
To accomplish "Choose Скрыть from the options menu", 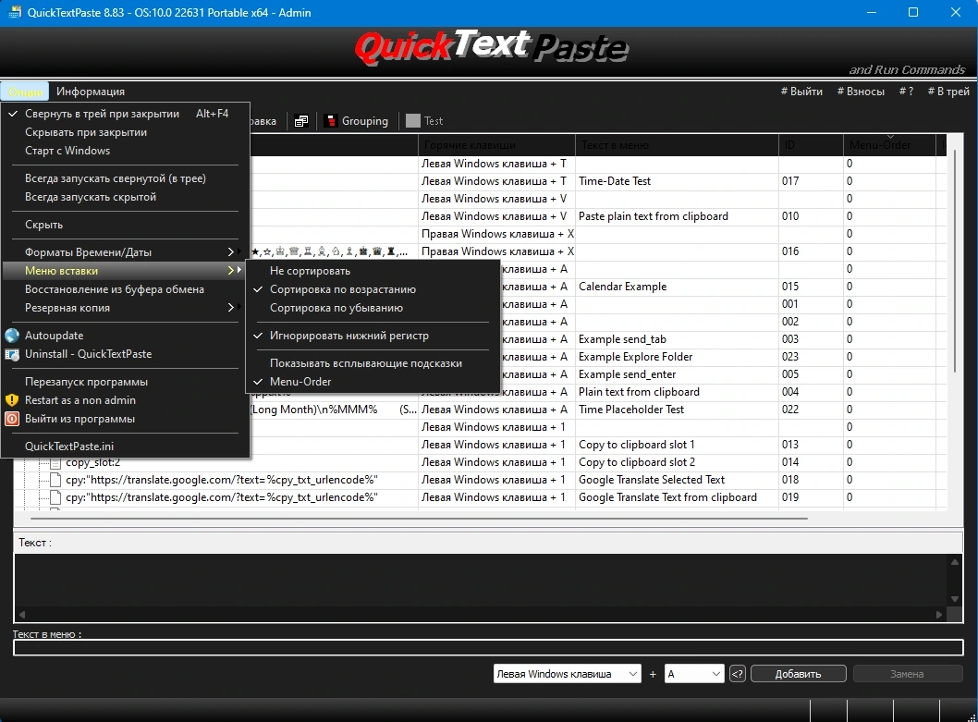I will coord(126,225).
